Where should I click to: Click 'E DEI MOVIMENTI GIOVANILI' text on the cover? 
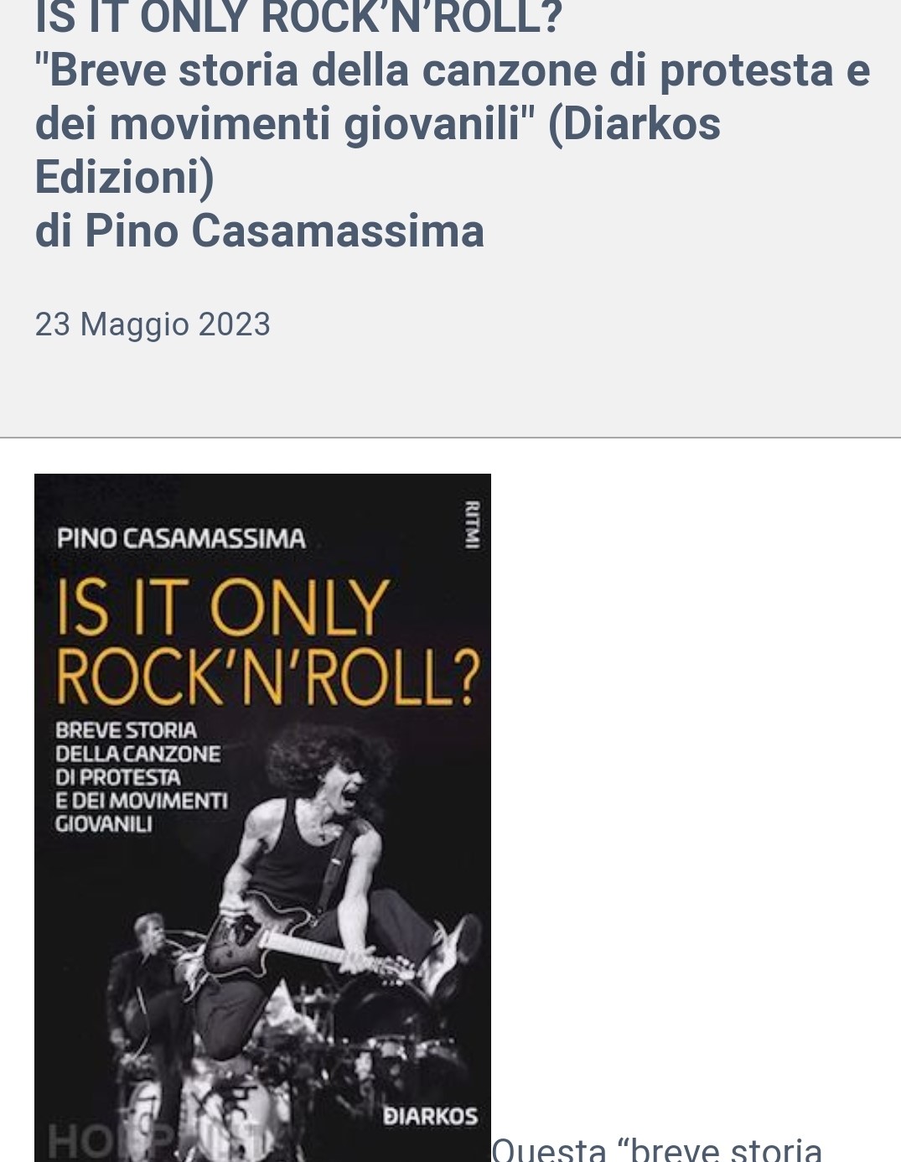pyautogui.click(x=141, y=812)
